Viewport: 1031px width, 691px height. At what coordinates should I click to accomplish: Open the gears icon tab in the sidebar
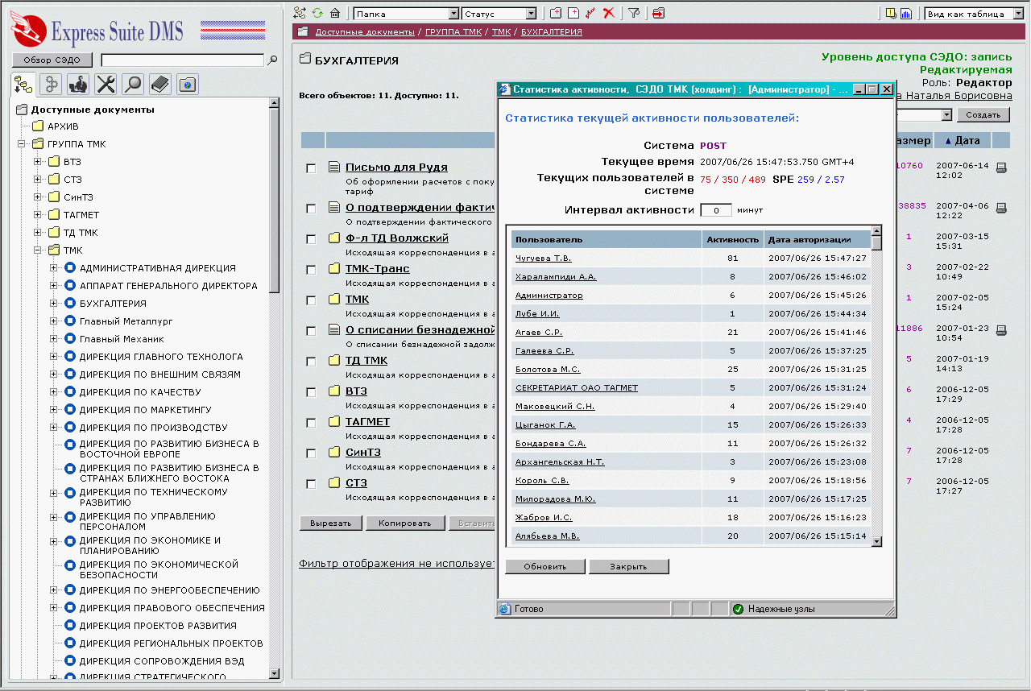pos(51,84)
